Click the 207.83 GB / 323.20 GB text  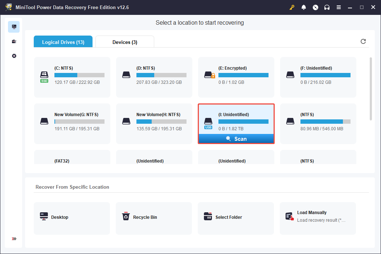pos(159,82)
